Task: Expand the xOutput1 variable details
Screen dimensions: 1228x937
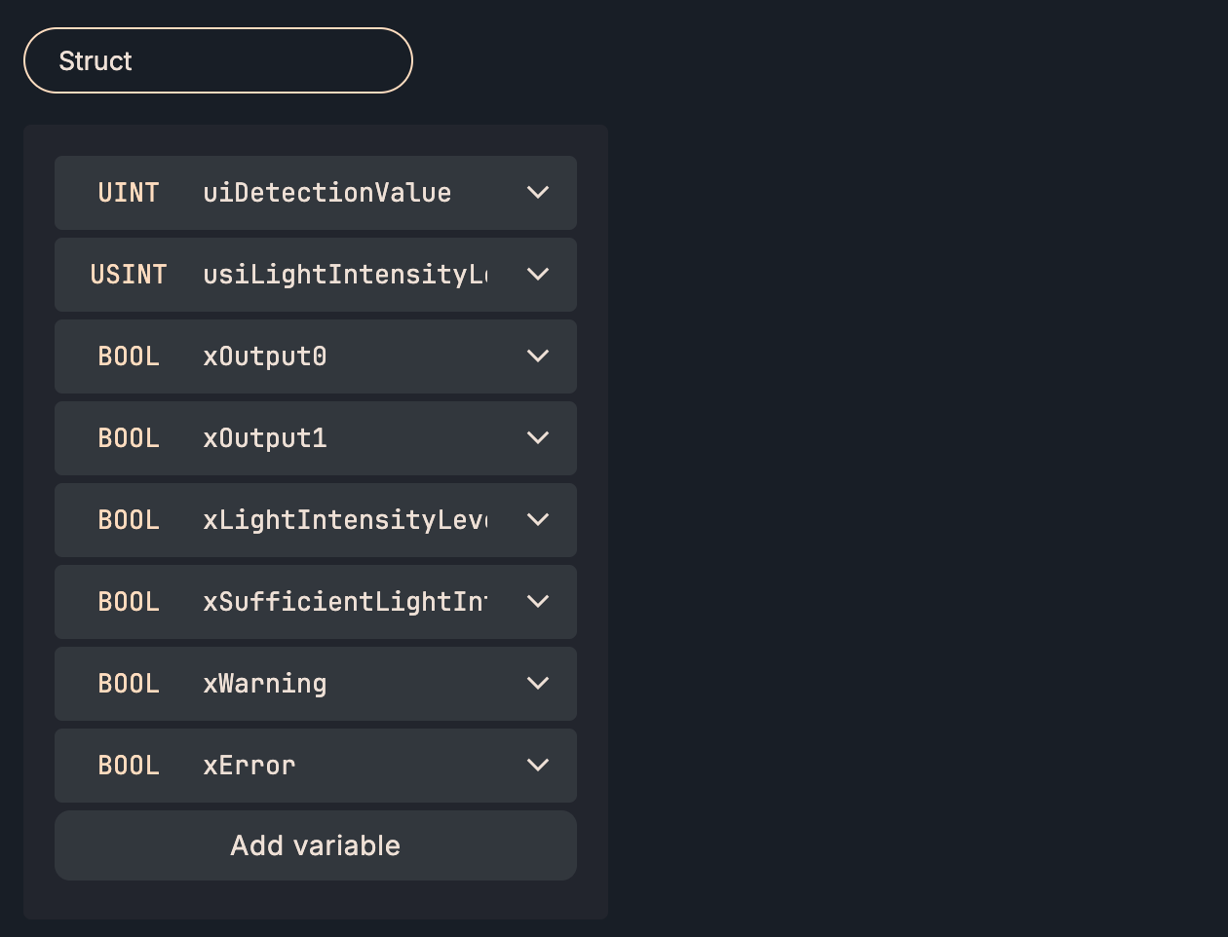Action: point(538,438)
